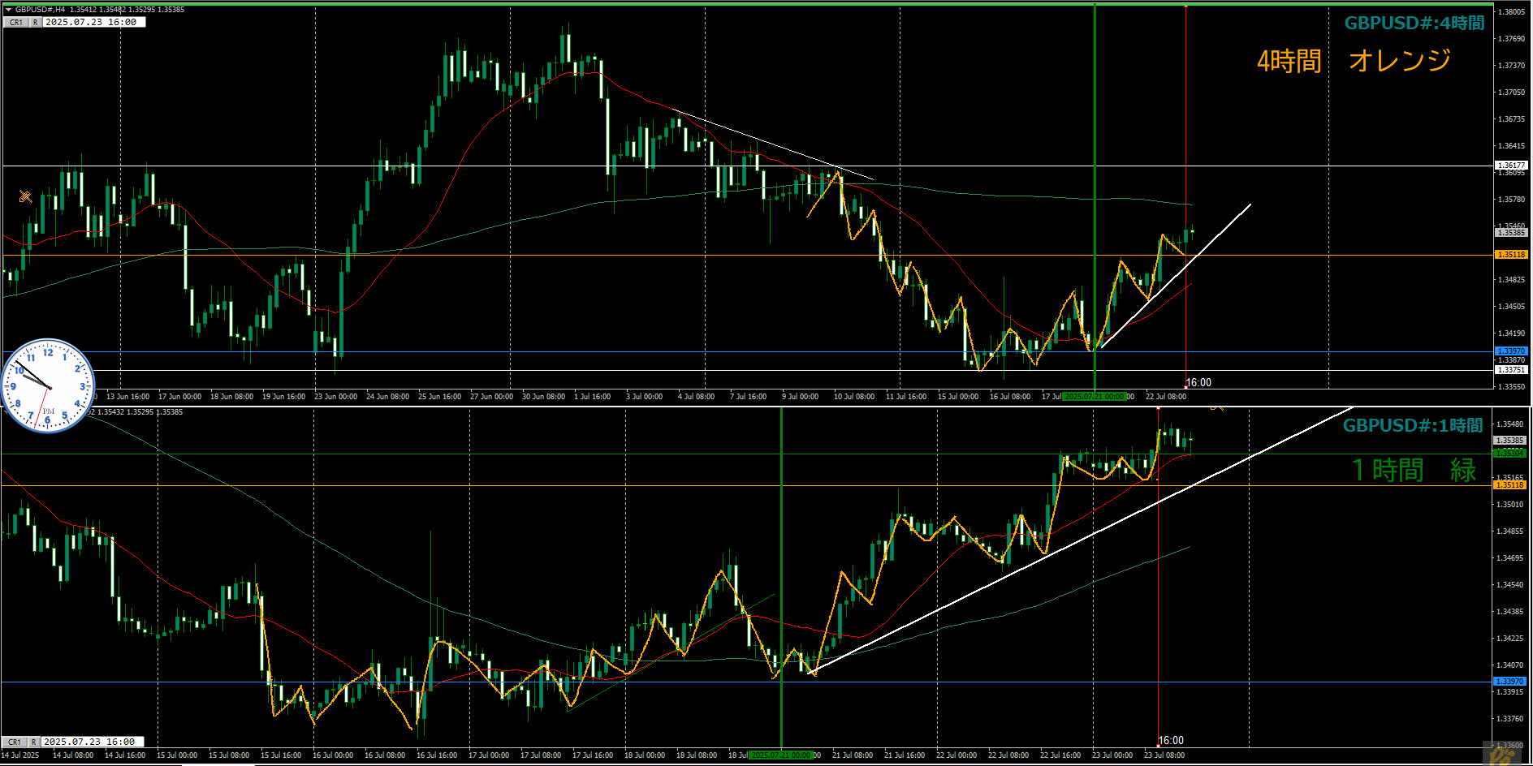Click the R button in the 1-hour chart
The width and height of the screenshot is (1533, 766).
click(x=33, y=742)
